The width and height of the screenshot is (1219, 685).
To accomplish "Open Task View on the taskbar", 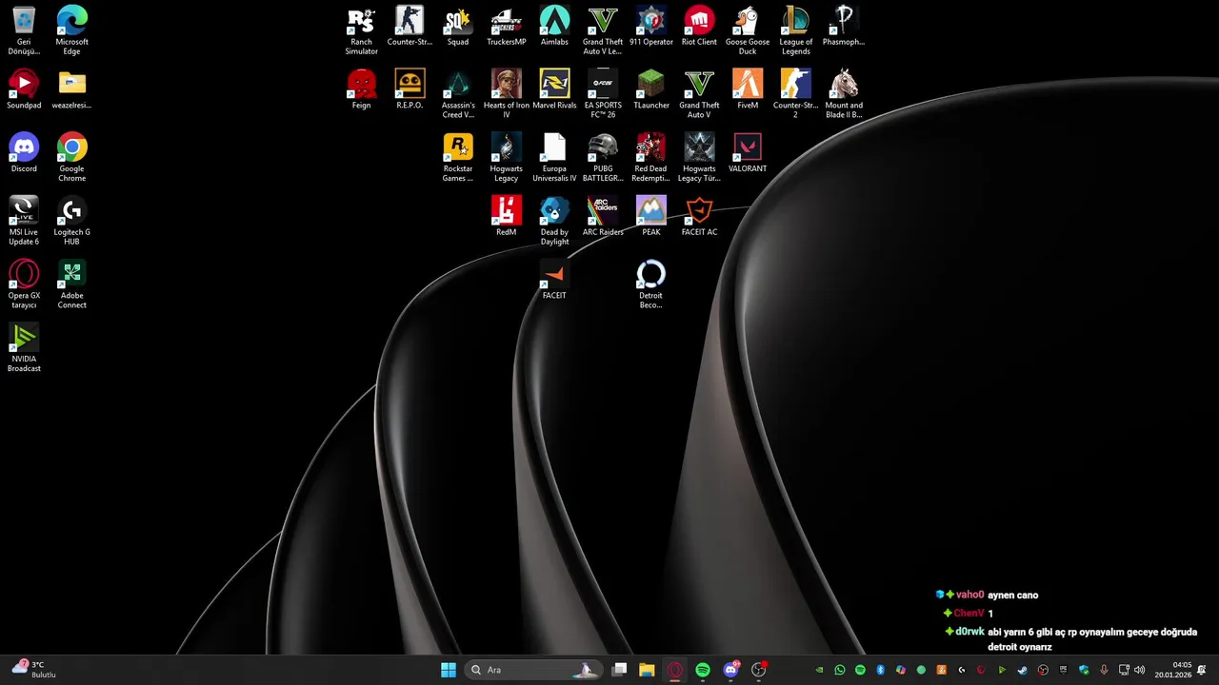I will [x=619, y=670].
